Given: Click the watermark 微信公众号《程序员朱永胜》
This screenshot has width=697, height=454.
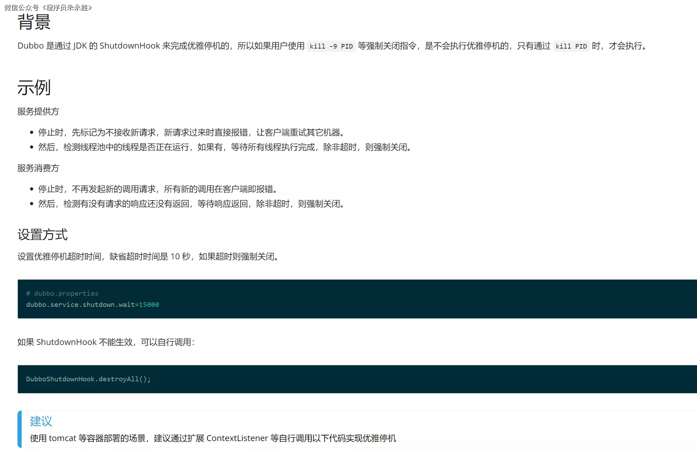Looking at the screenshot, I should (48, 8).
